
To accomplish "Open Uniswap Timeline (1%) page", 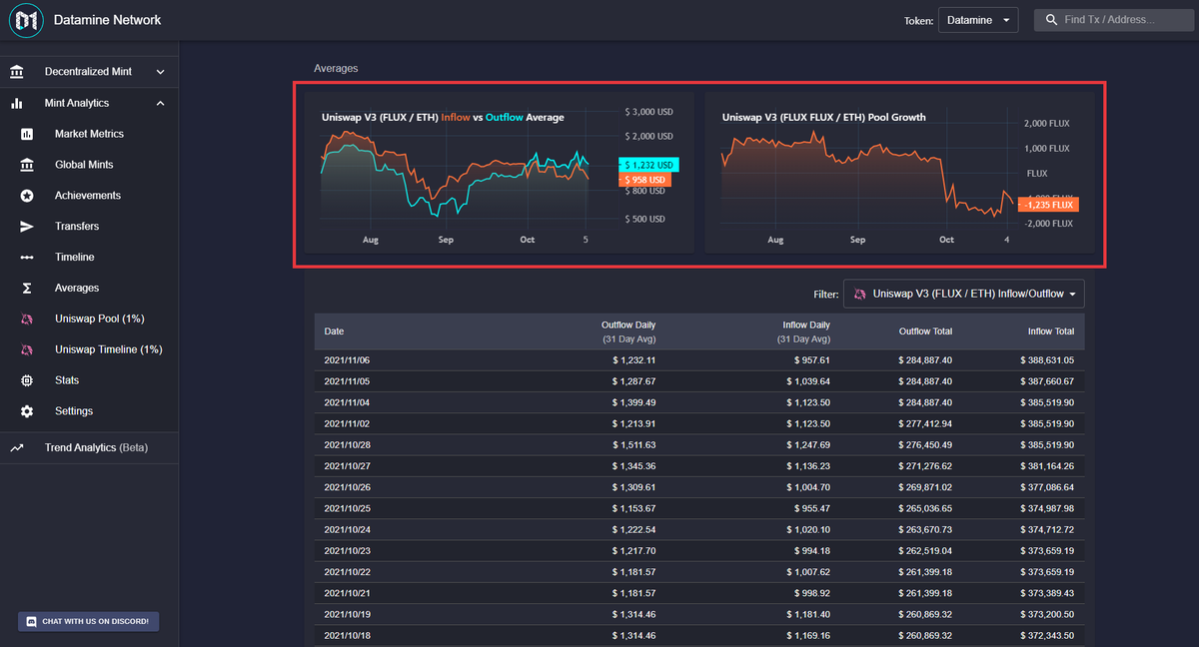I will click(x=108, y=349).
